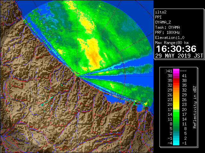Click the '---' legend label

(183, 71)
